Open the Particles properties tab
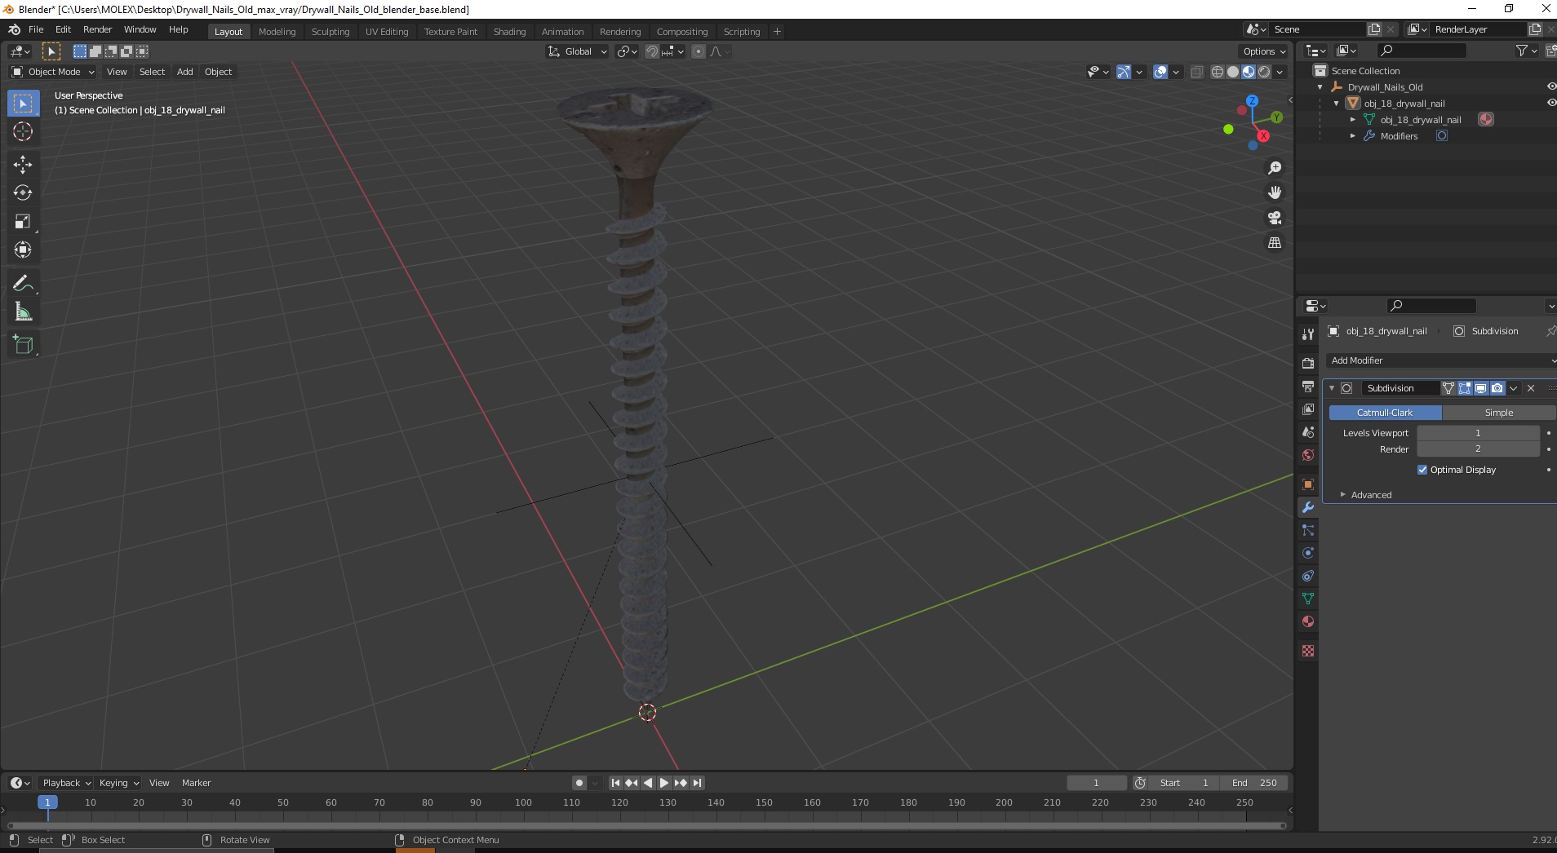1557x853 pixels. 1308,530
